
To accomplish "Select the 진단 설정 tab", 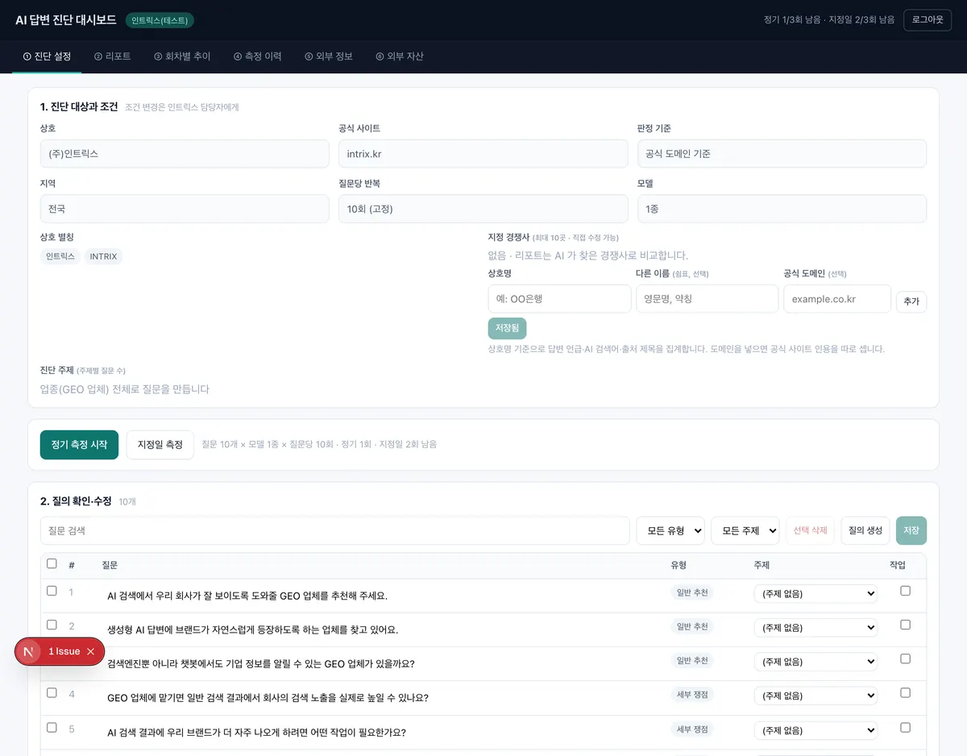I will click(47, 56).
